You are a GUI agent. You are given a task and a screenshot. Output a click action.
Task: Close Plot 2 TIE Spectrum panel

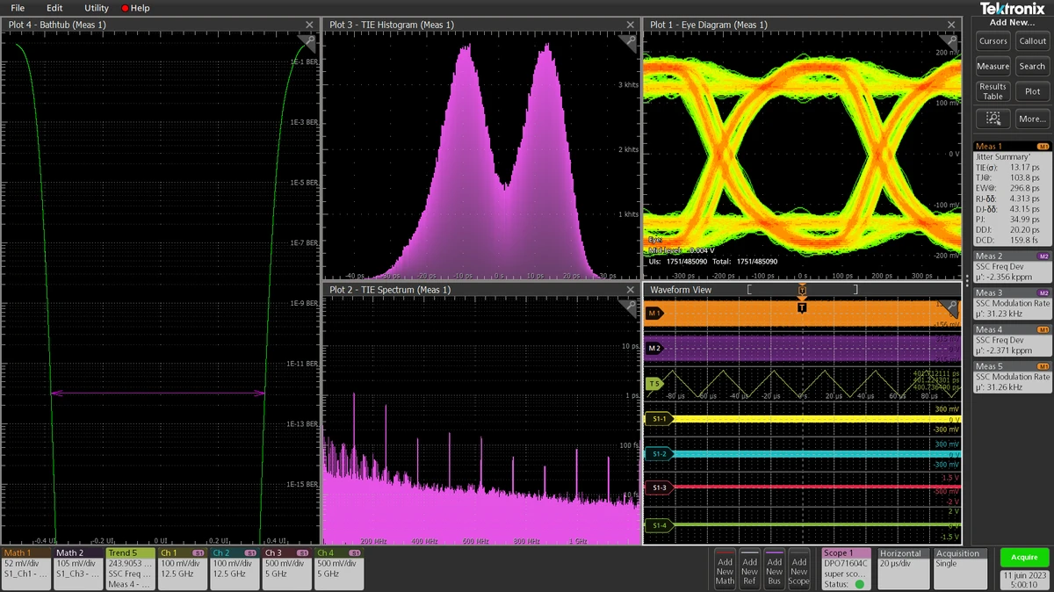tap(630, 289)
